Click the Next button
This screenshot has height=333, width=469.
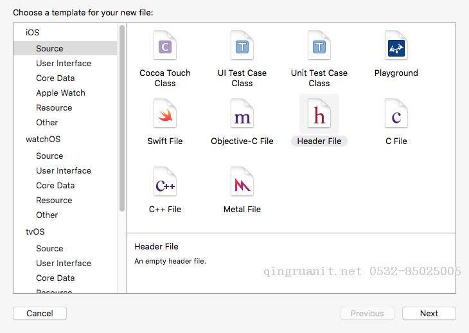click(x=429, y=313)
